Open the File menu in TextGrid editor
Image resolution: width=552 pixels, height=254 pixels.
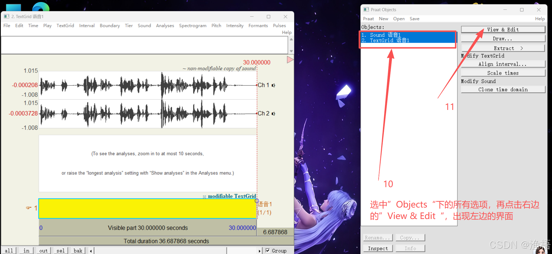point(7,26)
